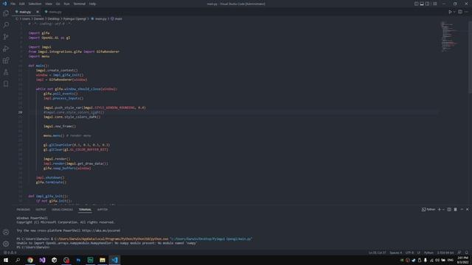Open the Help menu

(x=92, y=4)
